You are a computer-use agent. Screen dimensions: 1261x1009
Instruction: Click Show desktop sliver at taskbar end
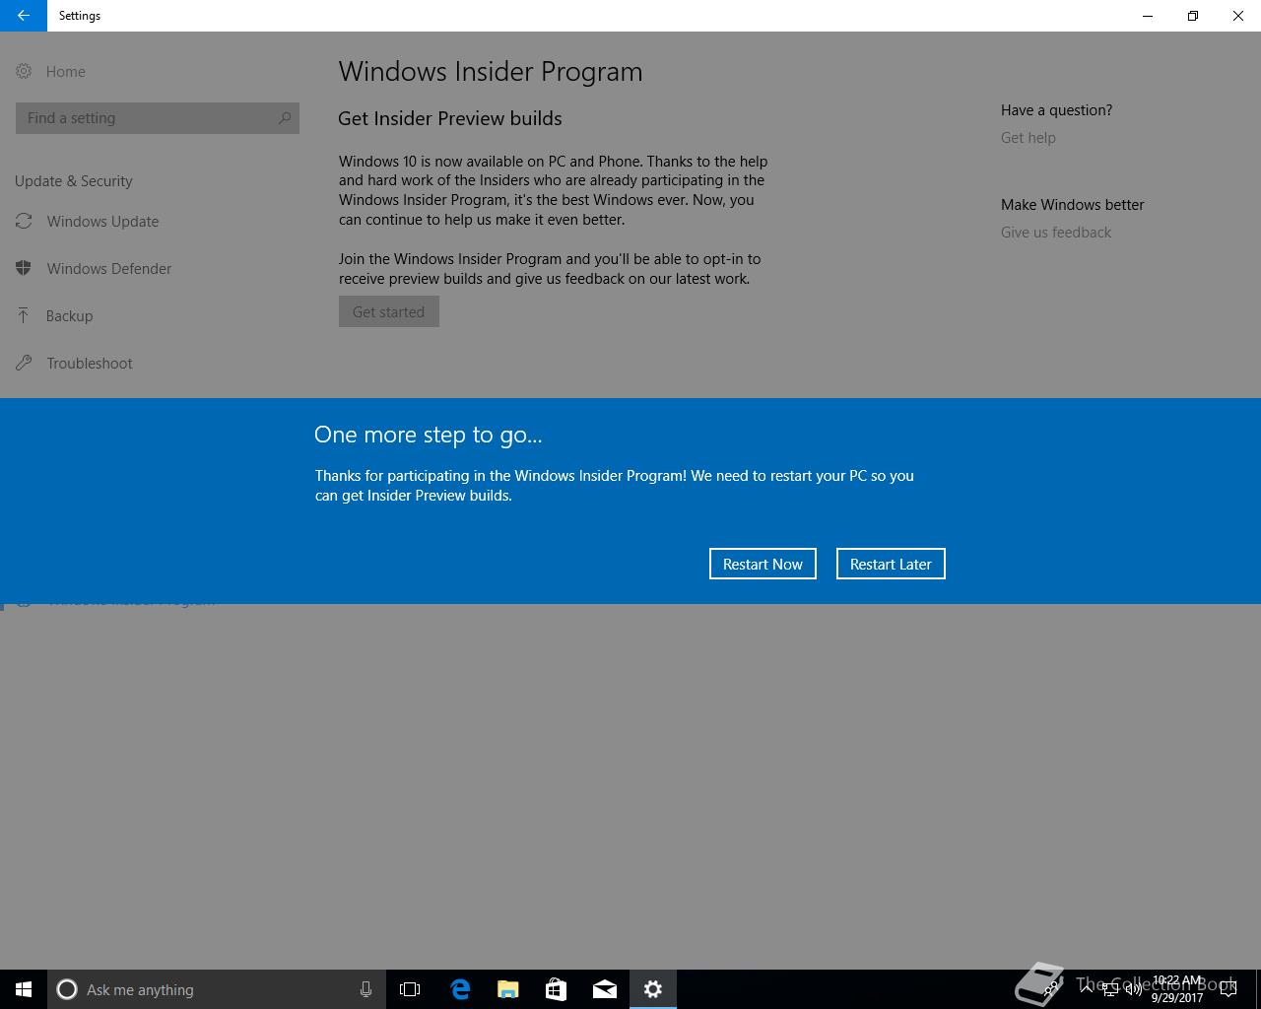click(x=1257, y=989)
